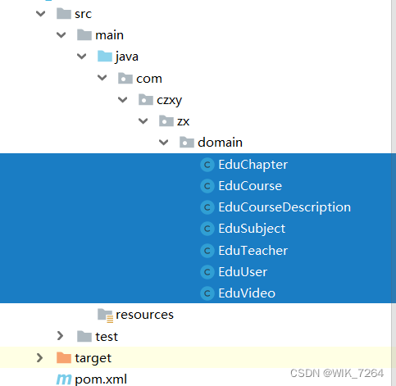Viewport: 396px width, 386px height.
Task: Select the target folder label
Action: pyautogui.click(x=93, y=358)
